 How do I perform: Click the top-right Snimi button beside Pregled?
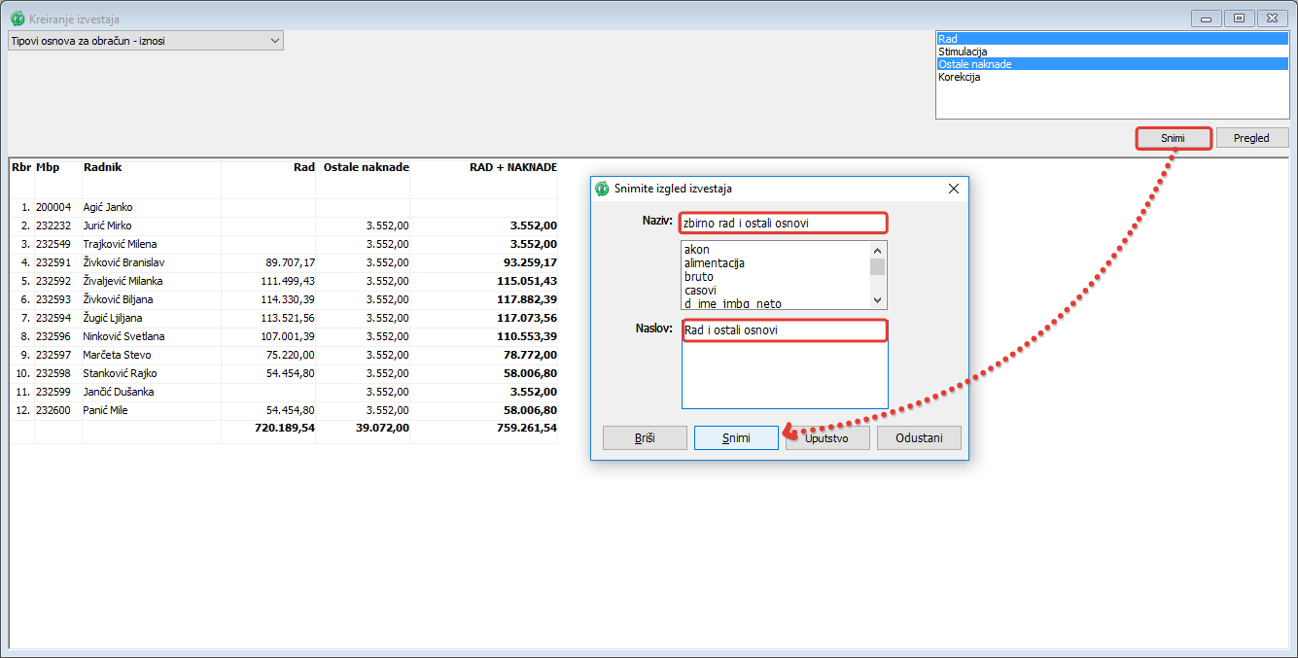[x=1173, y=138]
